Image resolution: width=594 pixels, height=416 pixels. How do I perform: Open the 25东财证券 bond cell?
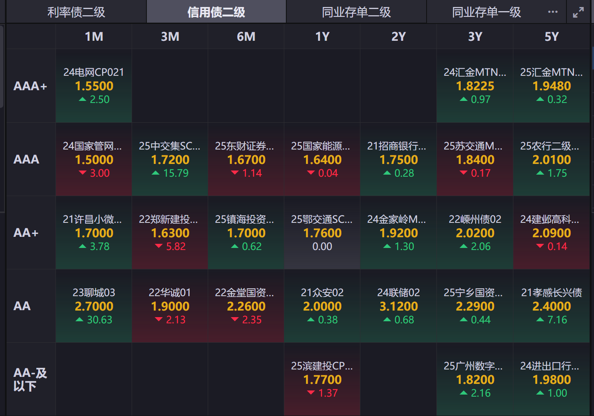click(x=246, y=159)
